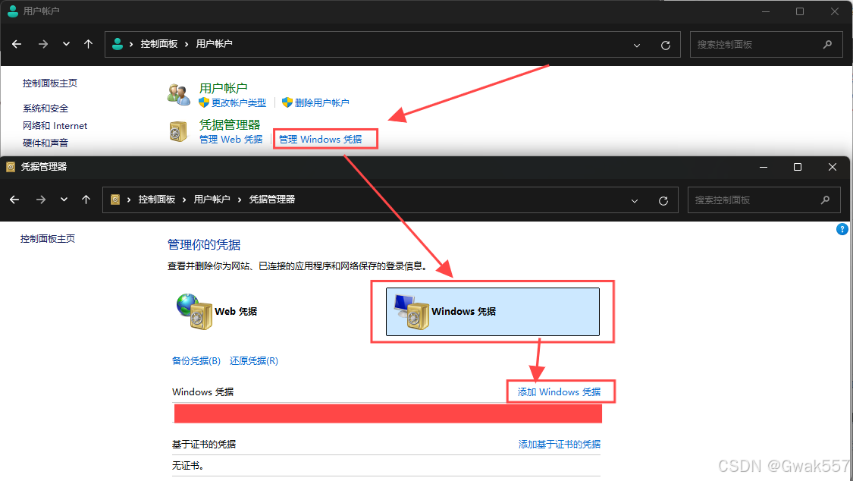Click the 控制面板 breadcrumb in User Accounts window
The width and height of the screenshot is (853, 481).
click(159, 44)
